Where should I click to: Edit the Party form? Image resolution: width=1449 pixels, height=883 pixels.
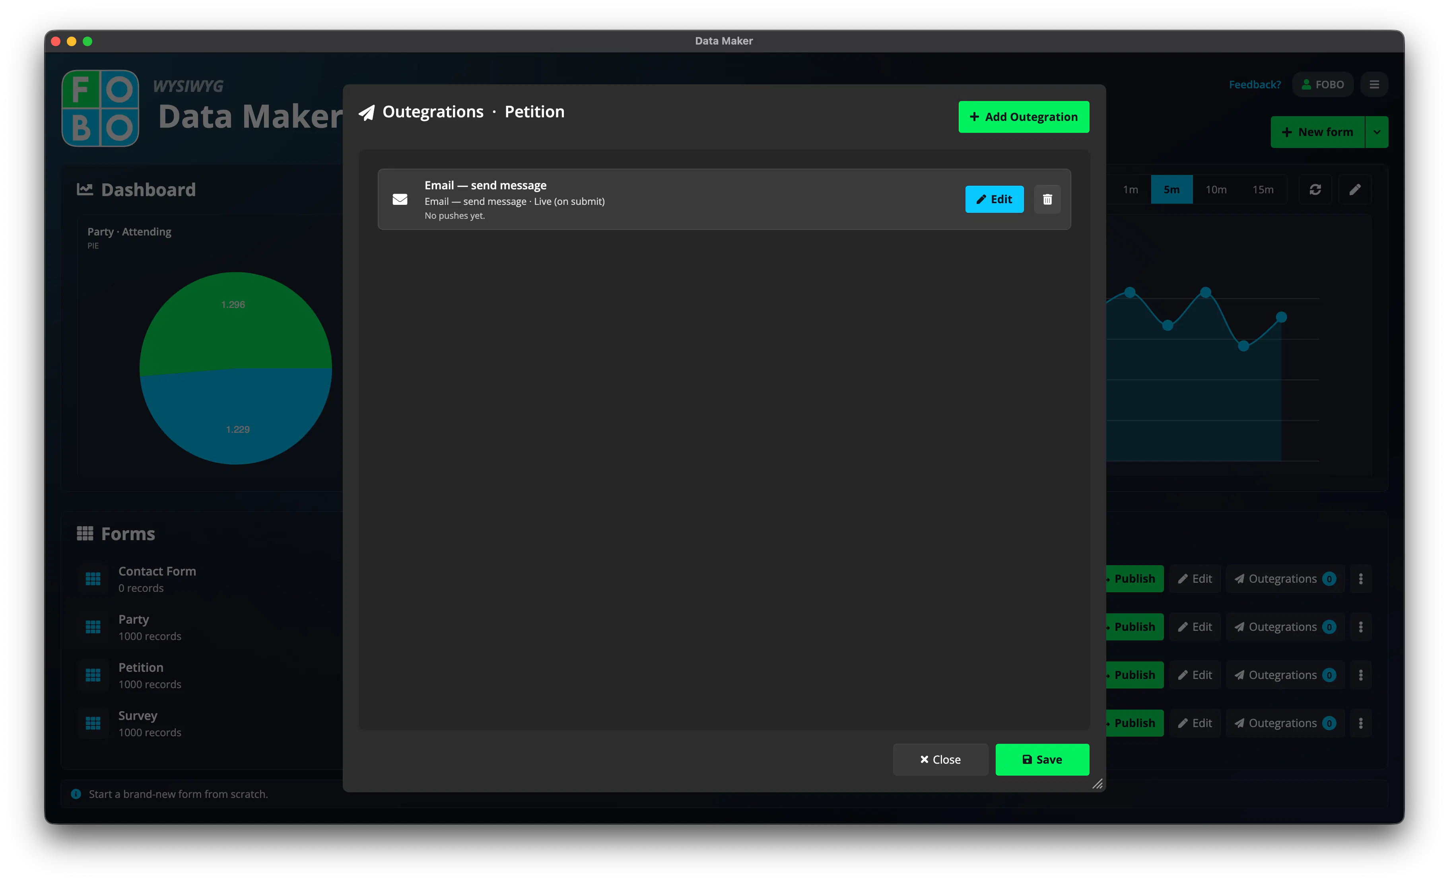(x=1195, y=627)
